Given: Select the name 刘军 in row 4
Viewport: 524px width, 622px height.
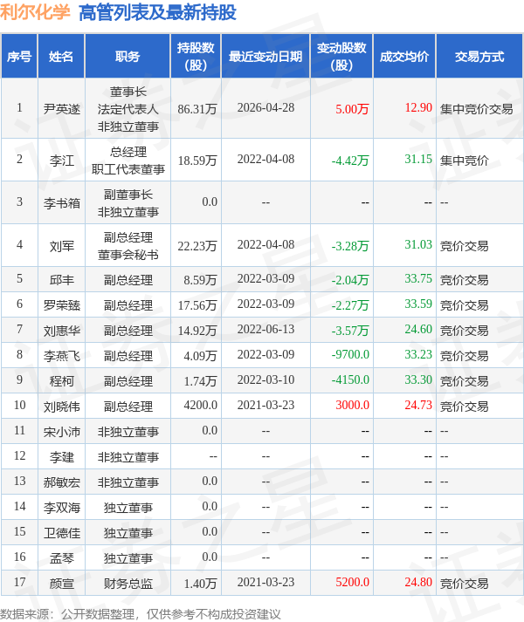Looking at the screenshot, I should coord(61,246).
